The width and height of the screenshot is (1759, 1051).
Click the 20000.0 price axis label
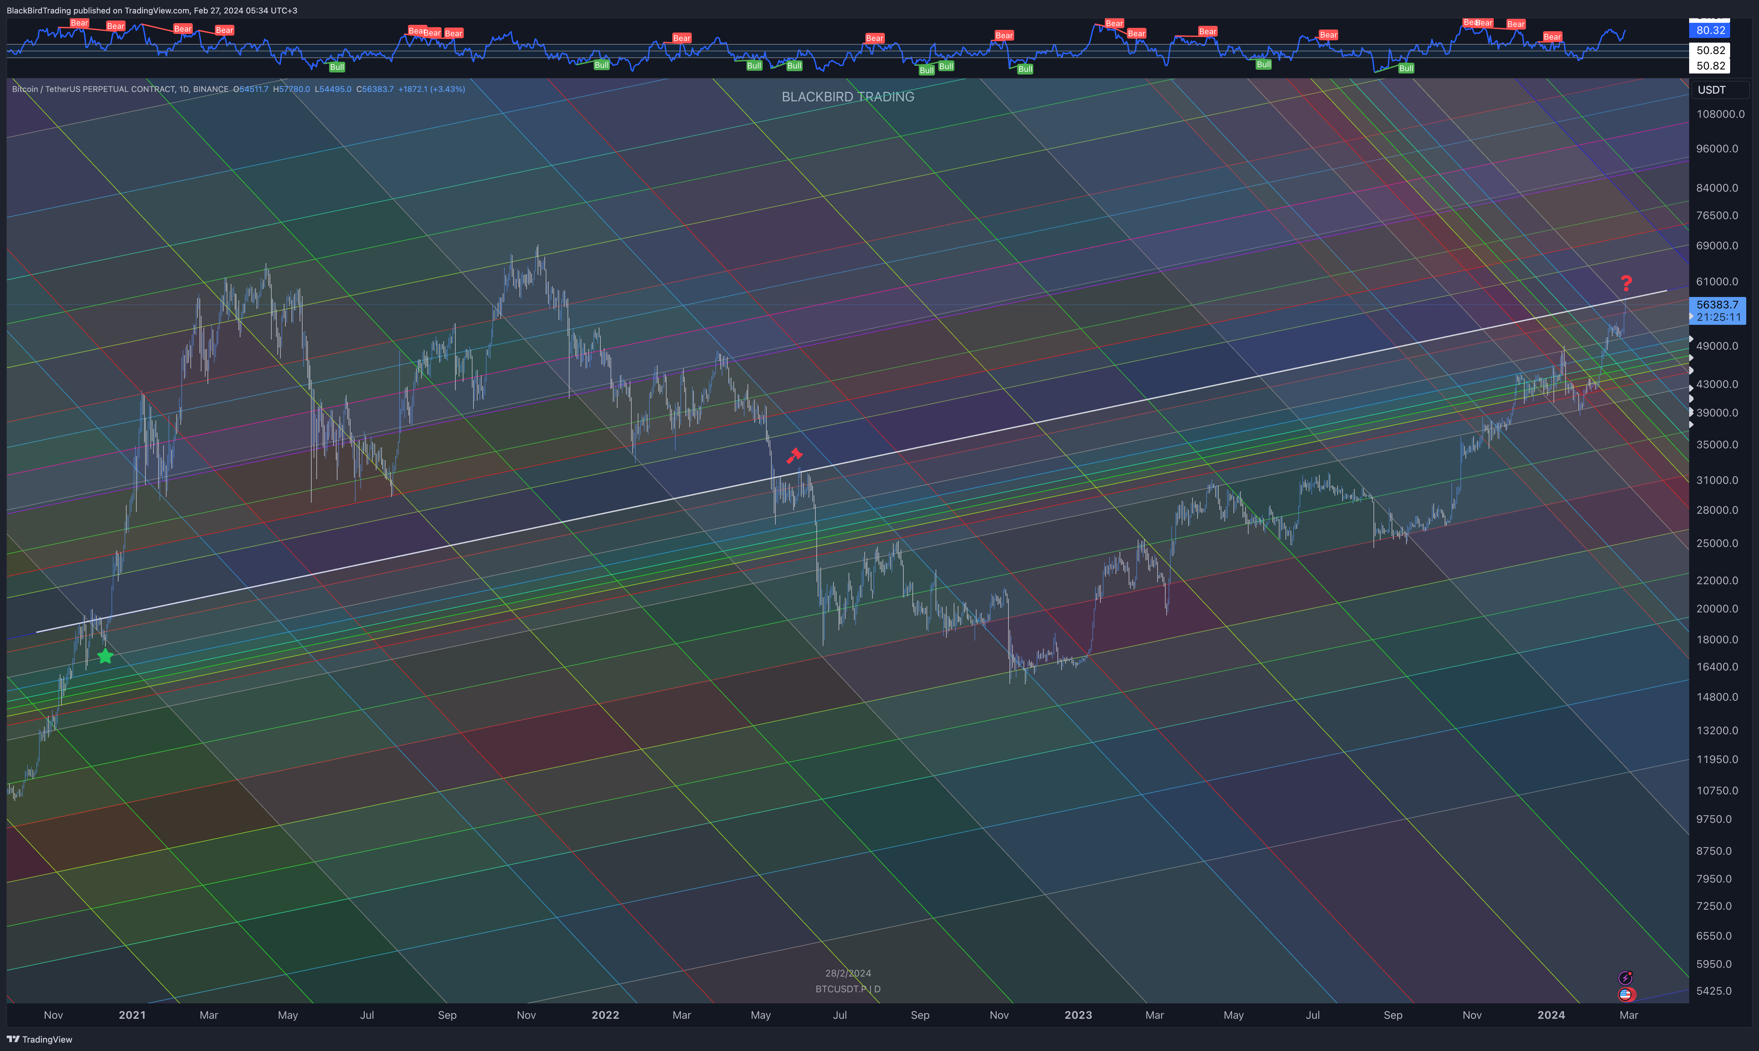click(x=1717, y=608)
